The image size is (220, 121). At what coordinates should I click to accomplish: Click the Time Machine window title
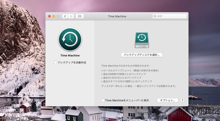(x=117, y=16)
